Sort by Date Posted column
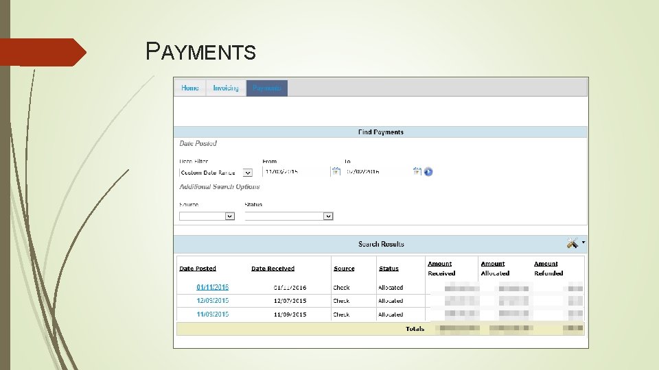This screenshot has width=659, height=370. (198, 269)
